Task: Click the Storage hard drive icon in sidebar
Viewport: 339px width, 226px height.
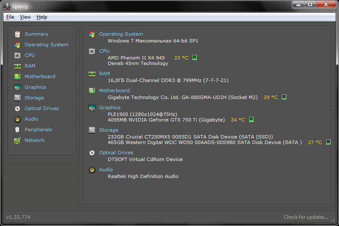Action: click(x=17, y=98)
